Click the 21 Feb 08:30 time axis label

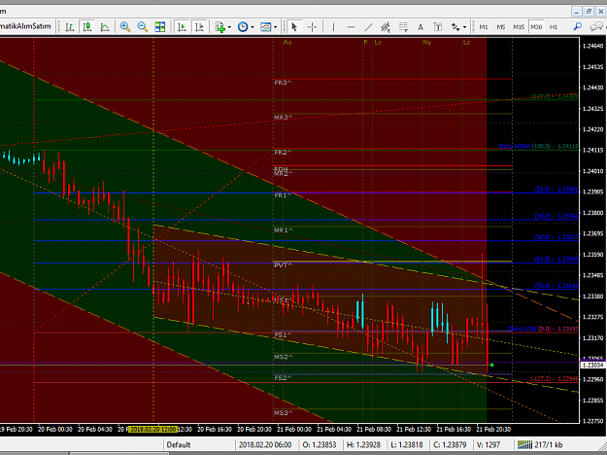click(374, 430)
